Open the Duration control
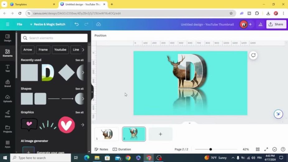The width and height of the screenshot is (288, 162). [122, 149]
